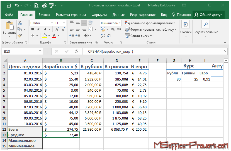Save the workbook via the floppy disk icon
Screen dimensions: 231x151
tap(9, 6)
